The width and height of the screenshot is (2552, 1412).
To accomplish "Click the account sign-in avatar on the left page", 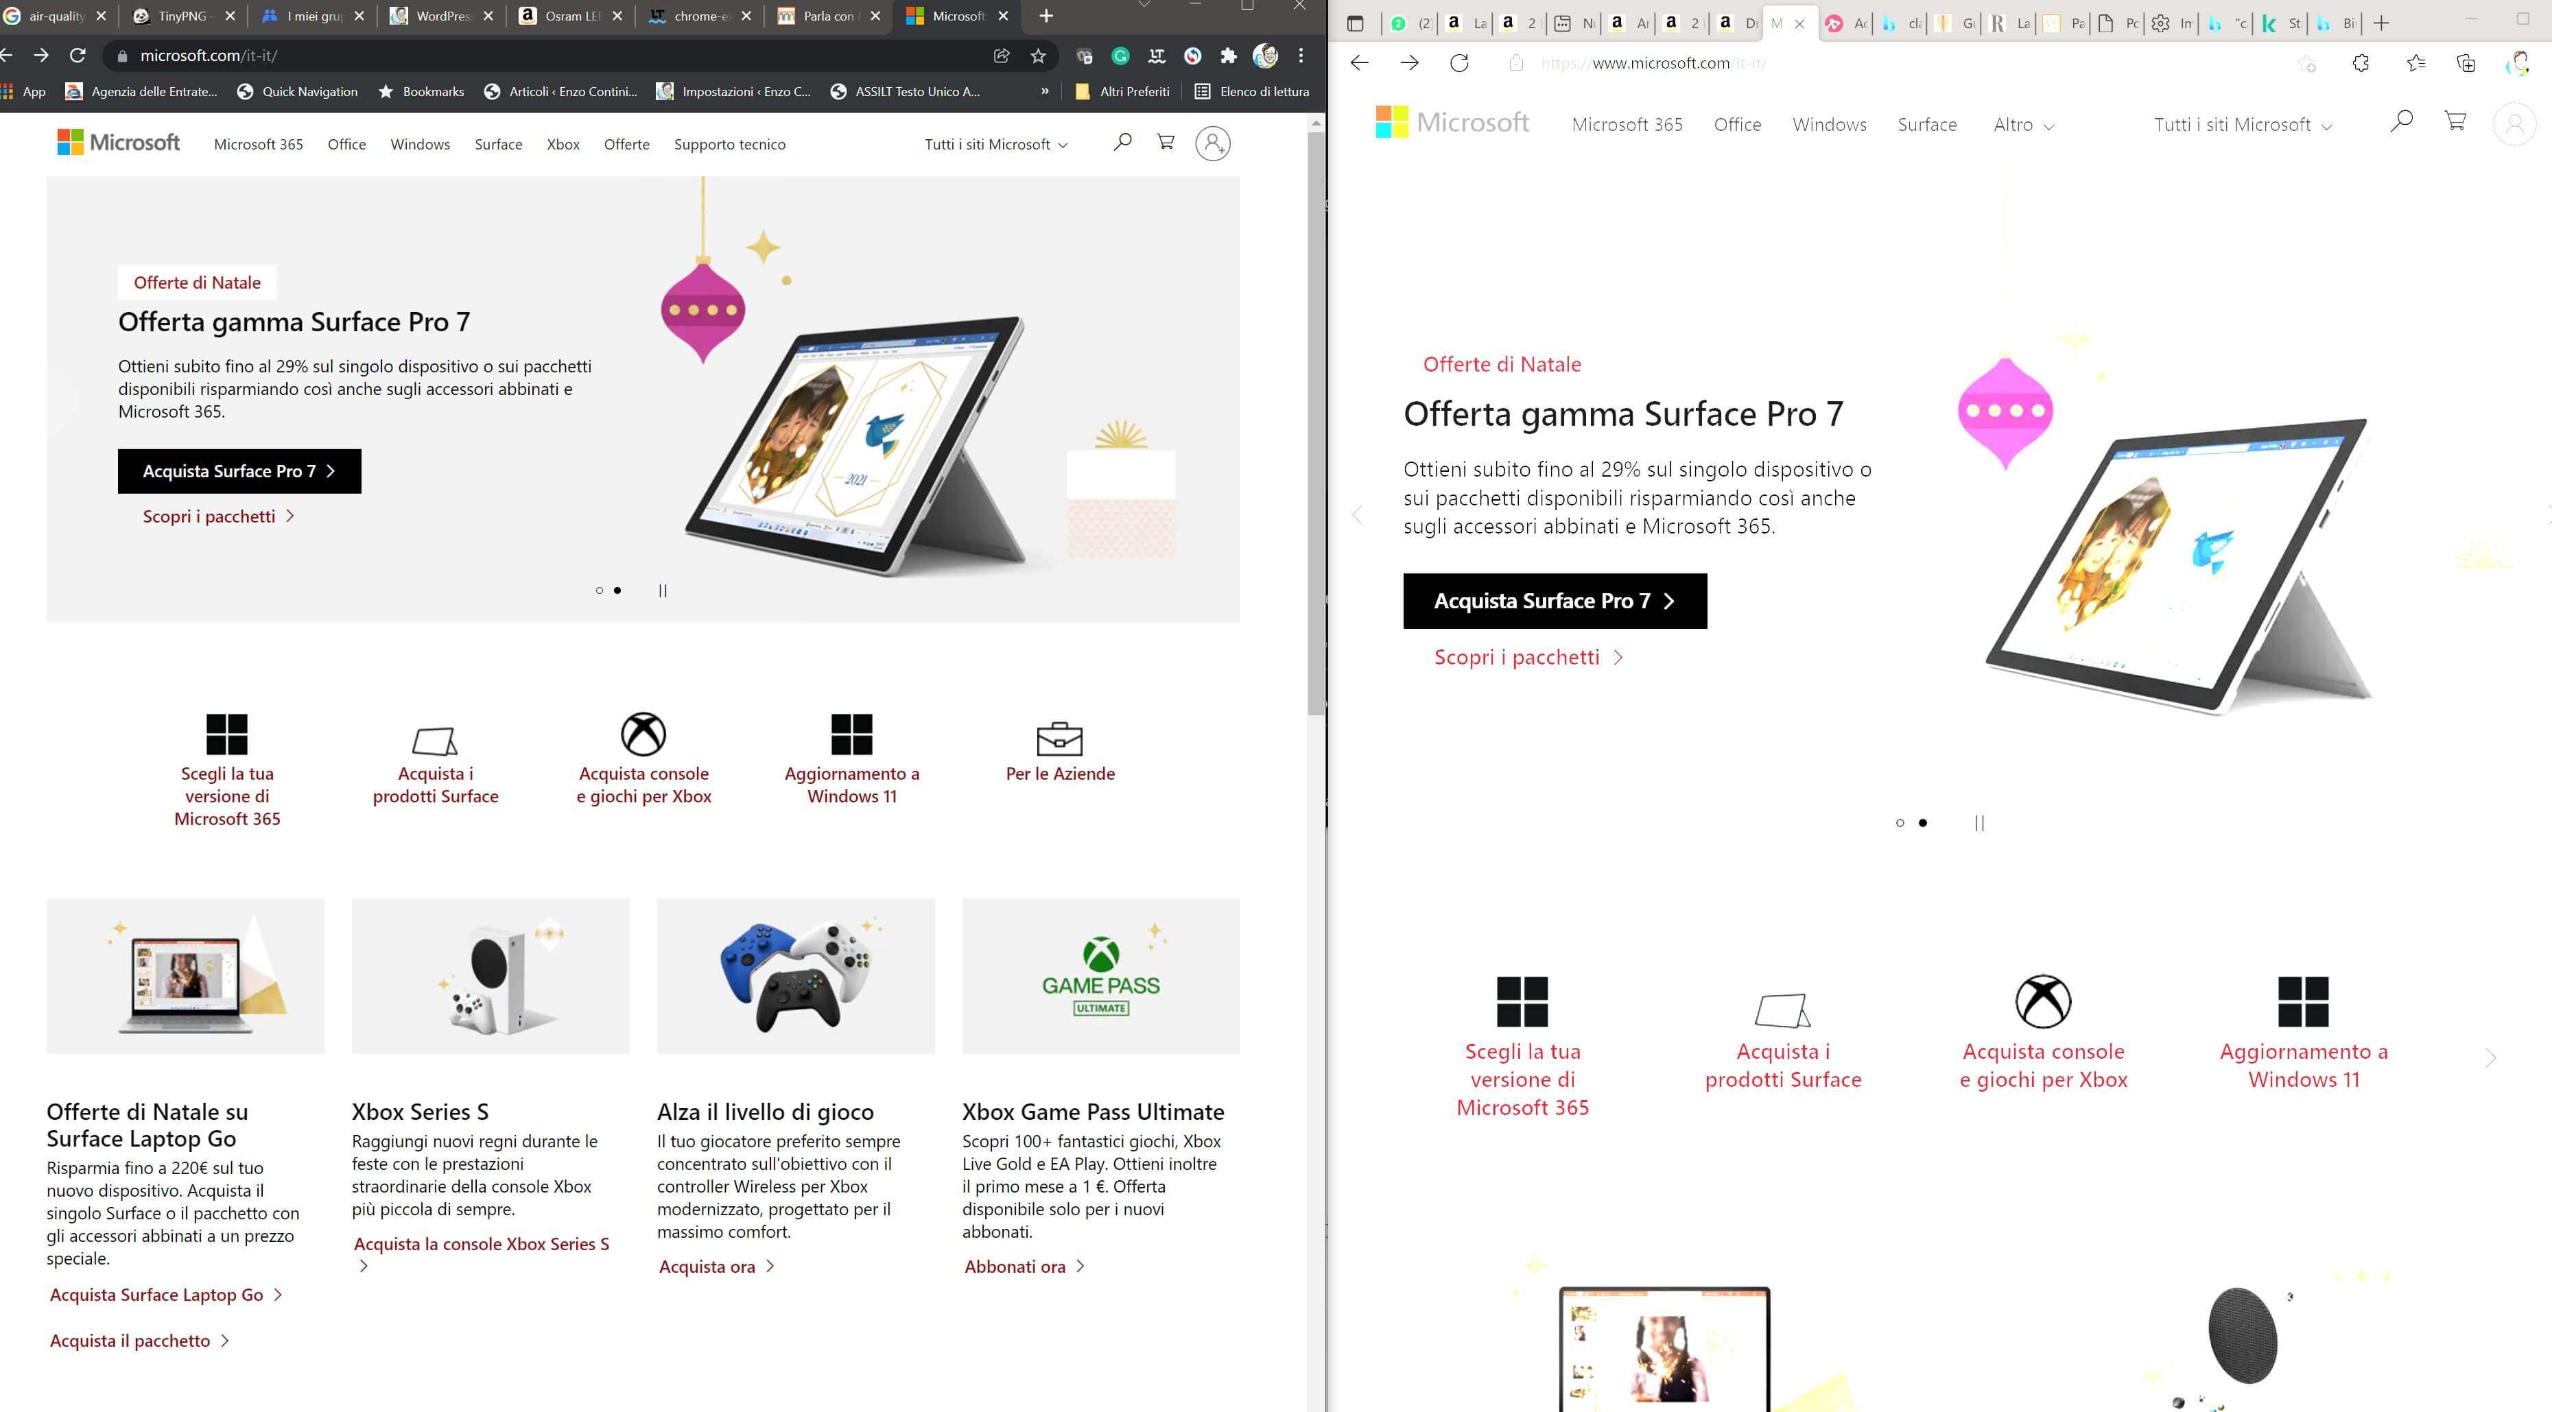I will pyautogui.click(x=1213, y=143).
